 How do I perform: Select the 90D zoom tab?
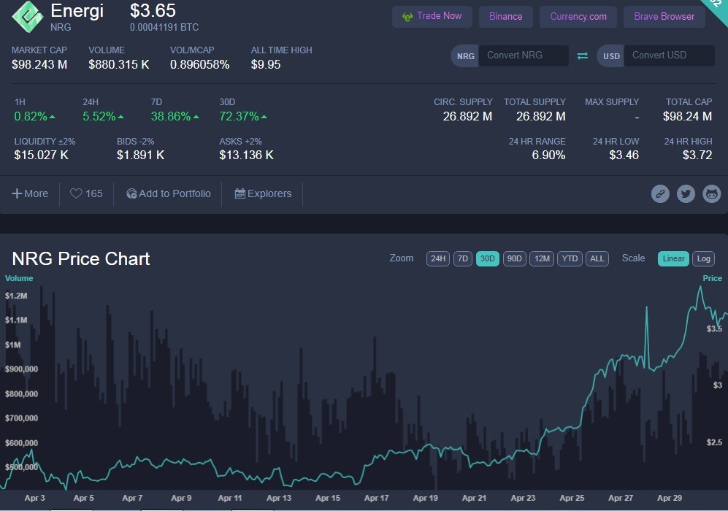[515, 258]
